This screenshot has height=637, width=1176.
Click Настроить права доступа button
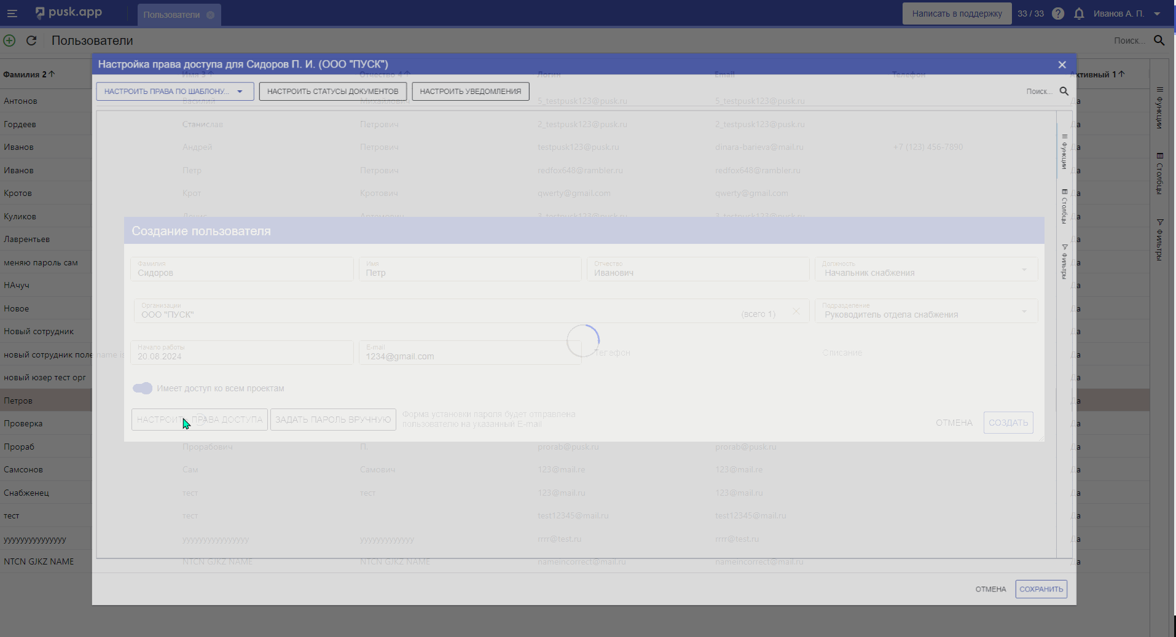pyautogui.click(x=200, y=420)
